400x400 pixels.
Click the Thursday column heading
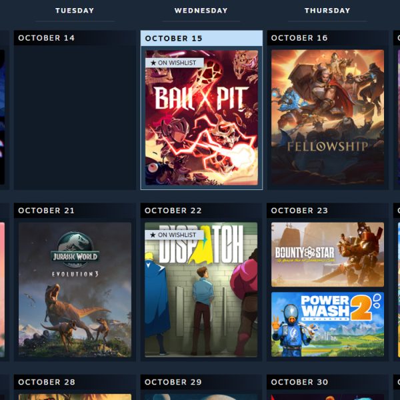[327, 11]
